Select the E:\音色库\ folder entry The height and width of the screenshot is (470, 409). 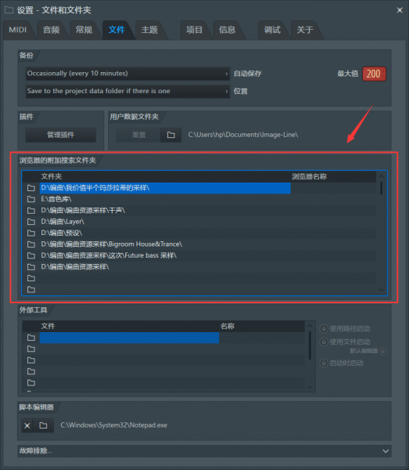coord(165,199)
